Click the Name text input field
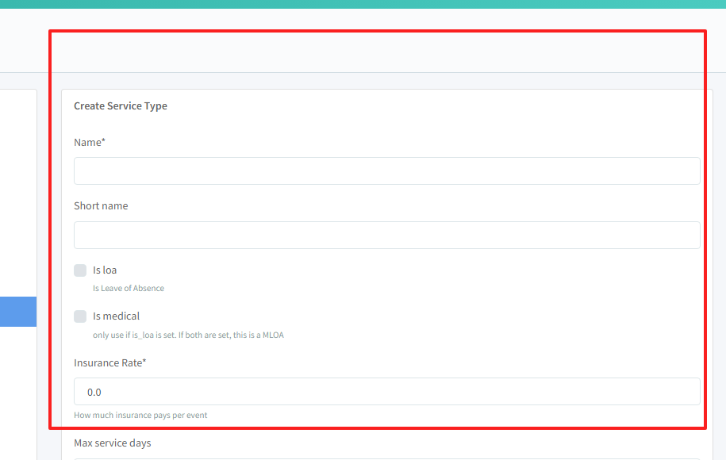726x460 pixels. [x=386, y=171]
